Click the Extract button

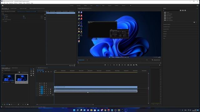pos(131,65)
